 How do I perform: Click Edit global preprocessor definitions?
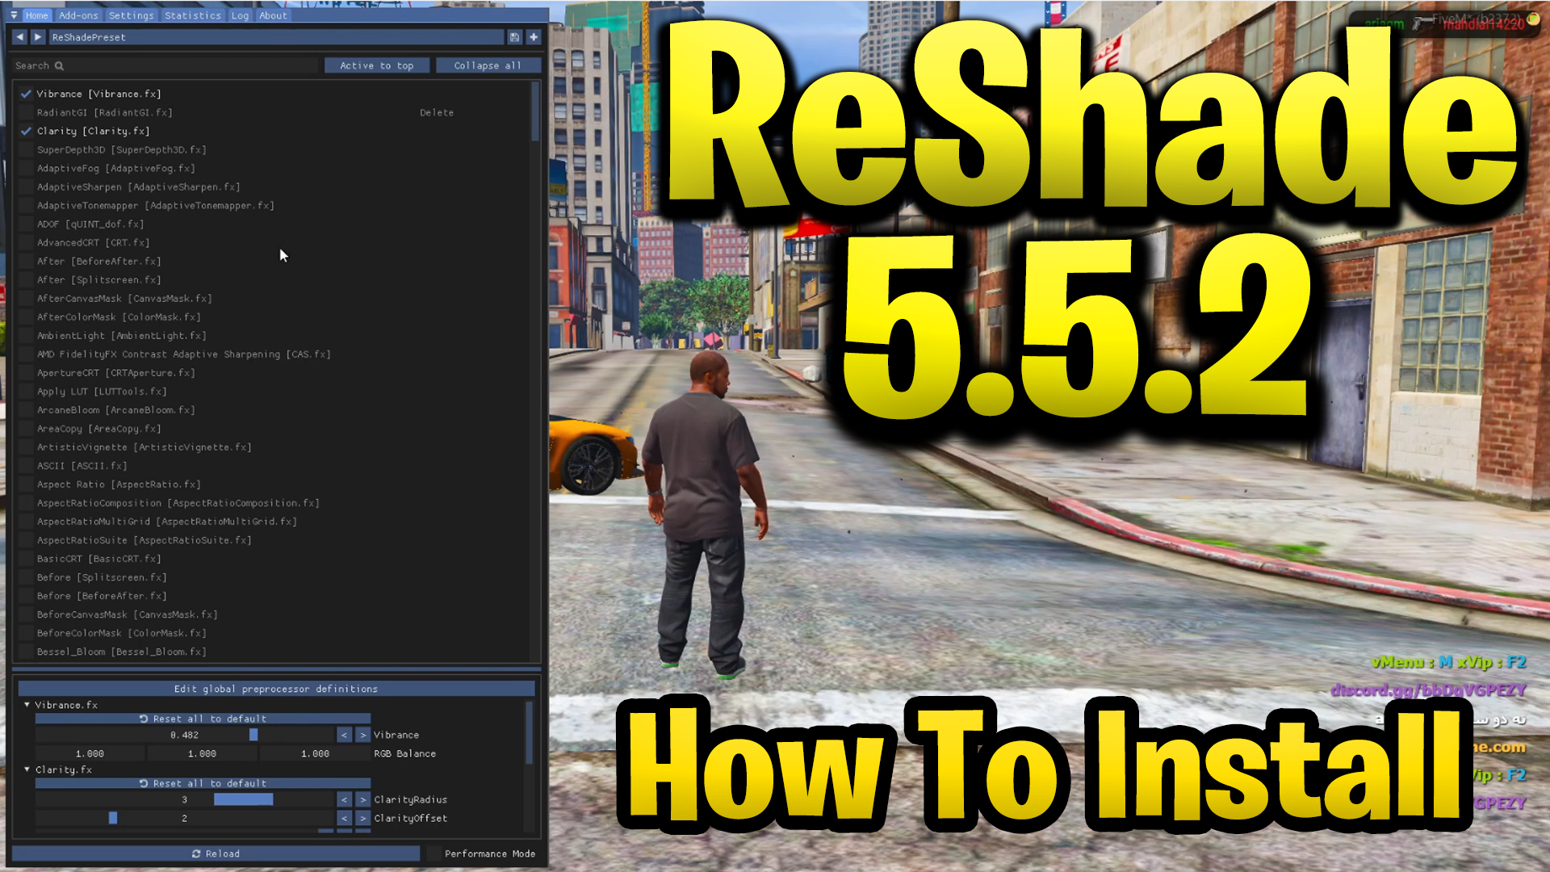276,689
